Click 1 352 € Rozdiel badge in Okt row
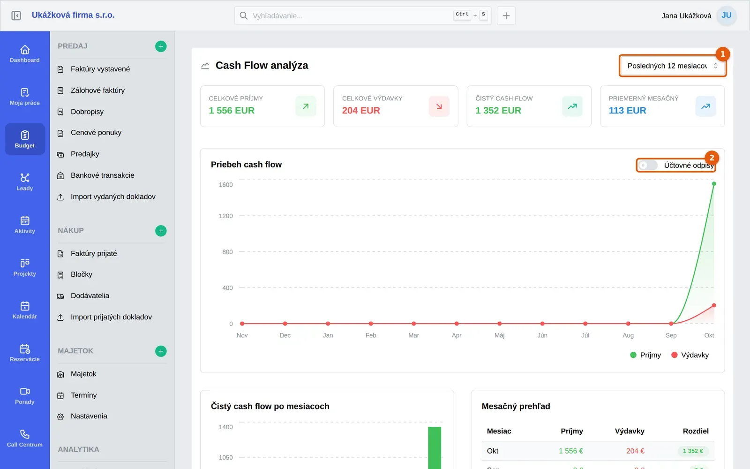 [693, 451]
